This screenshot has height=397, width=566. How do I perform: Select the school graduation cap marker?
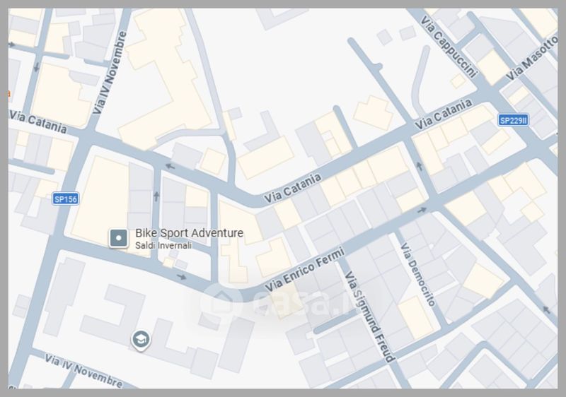[141, 340]
